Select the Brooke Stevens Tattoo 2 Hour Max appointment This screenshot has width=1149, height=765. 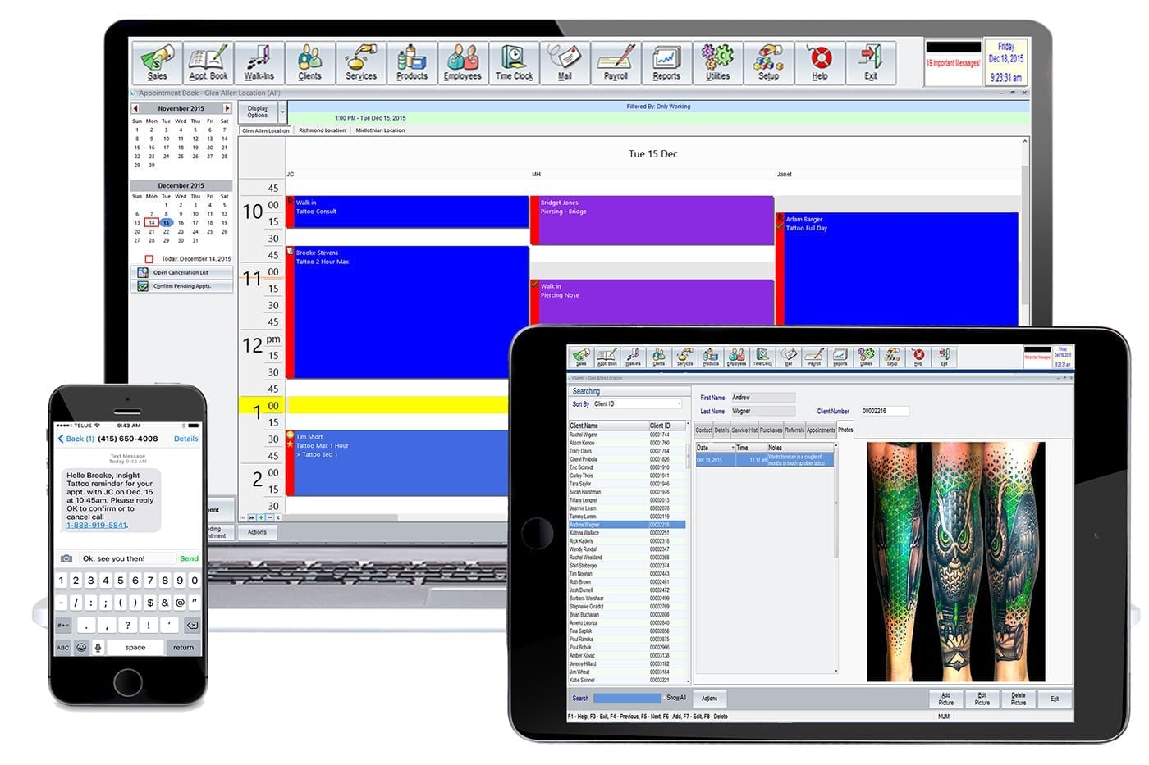(407, 312)
